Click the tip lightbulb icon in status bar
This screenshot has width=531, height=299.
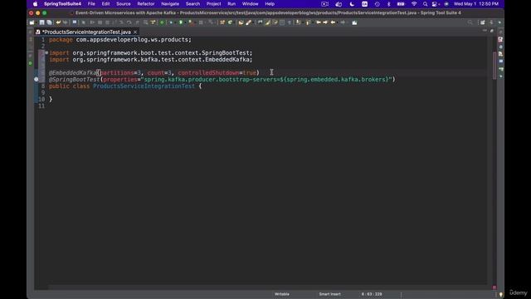(501, 294)
